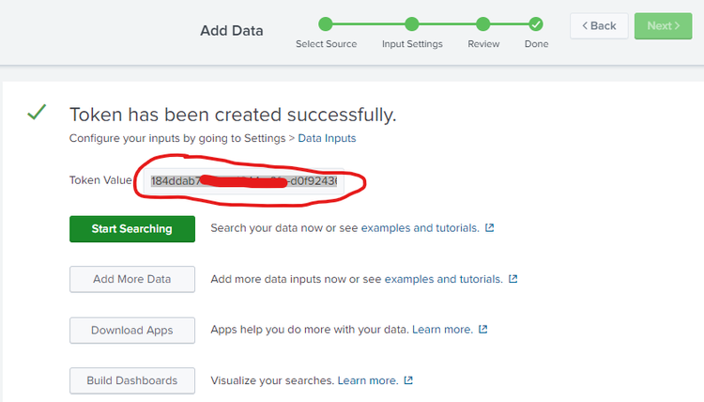
Task: Click the Build Dashboards button
Action: [x=131, y=380]
